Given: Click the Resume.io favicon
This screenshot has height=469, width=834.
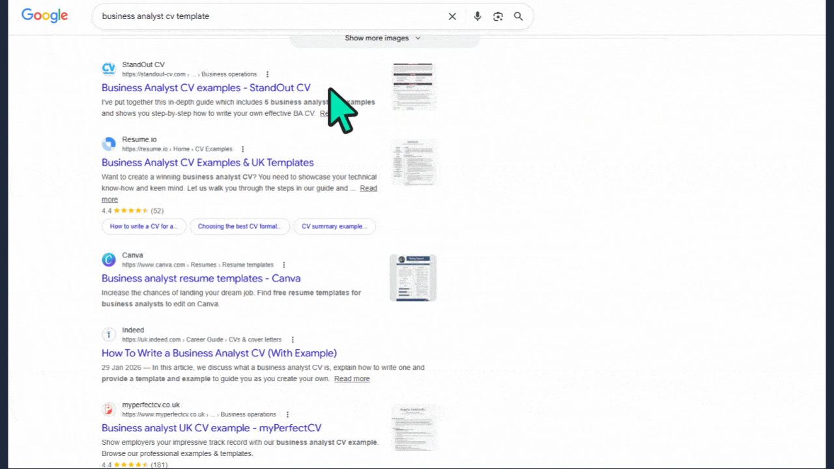Looking at the screenshot, I should pyautogui.click(x=109, y=144).
